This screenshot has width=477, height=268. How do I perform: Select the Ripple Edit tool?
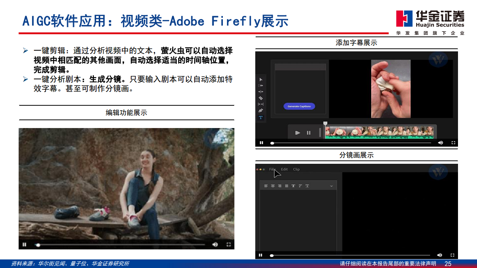(x=261, y=92)
